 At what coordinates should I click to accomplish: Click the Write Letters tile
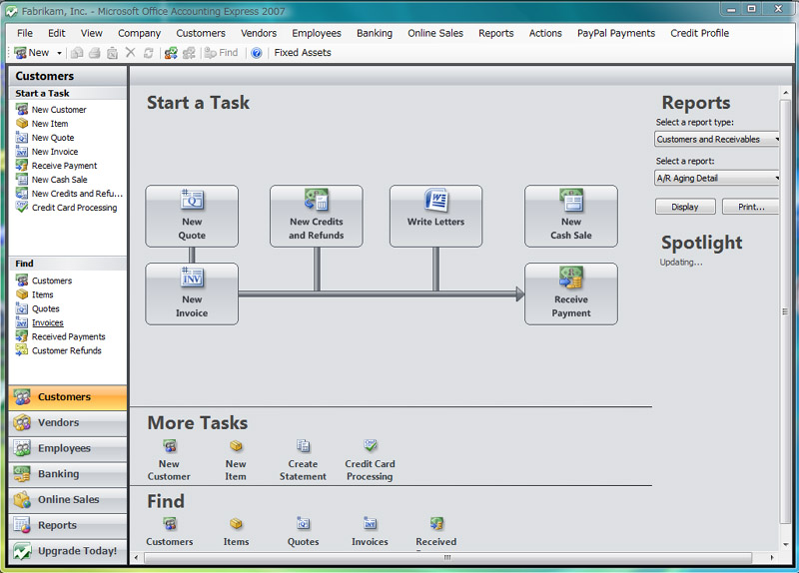point(435,216)
